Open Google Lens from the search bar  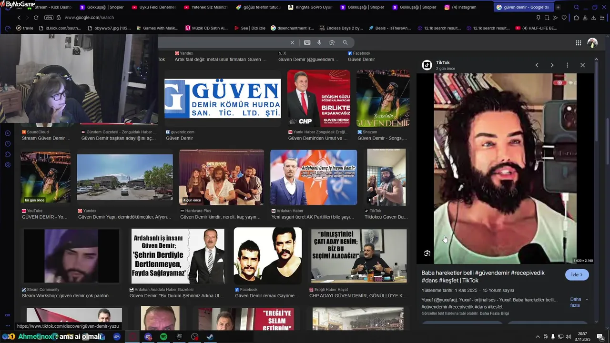tap(332, 42)
